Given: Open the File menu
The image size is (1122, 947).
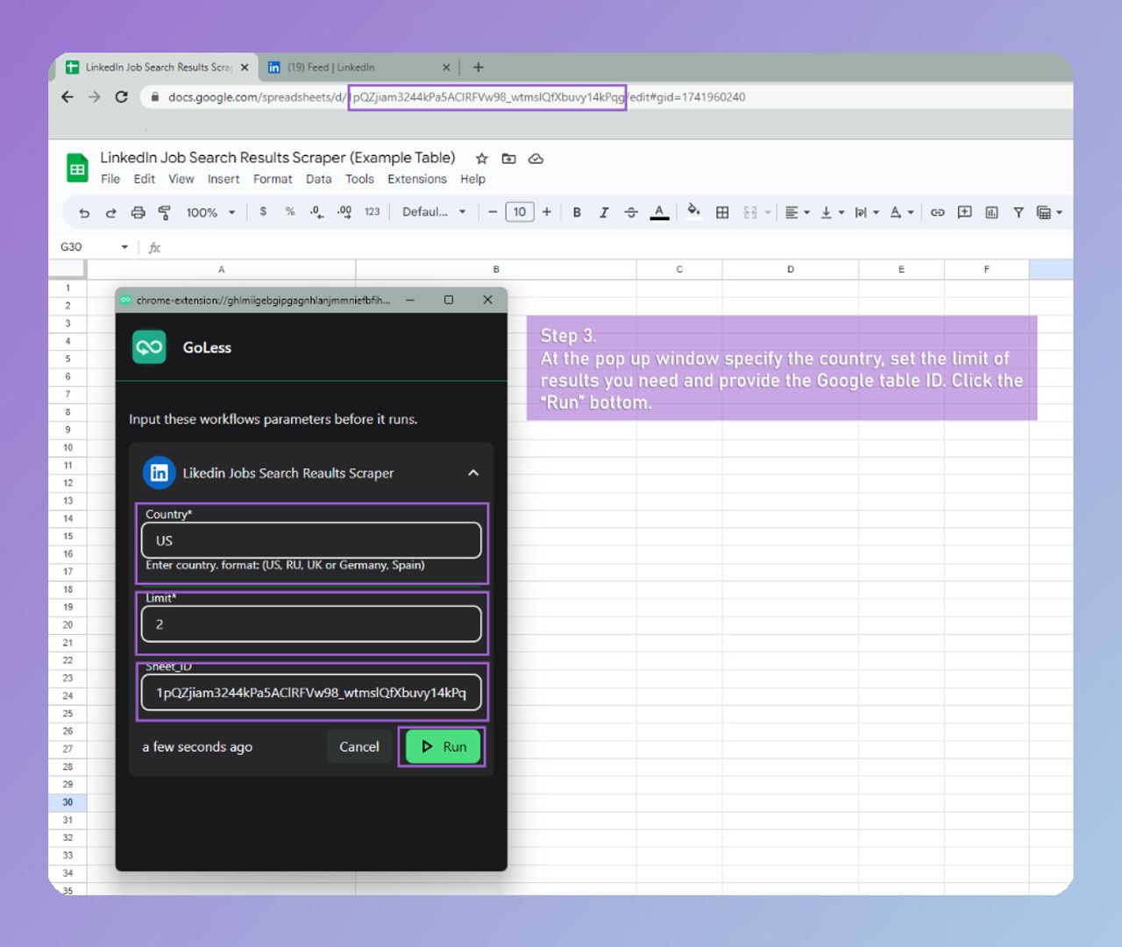Looking at the screenshot, I should pos(110,179).
